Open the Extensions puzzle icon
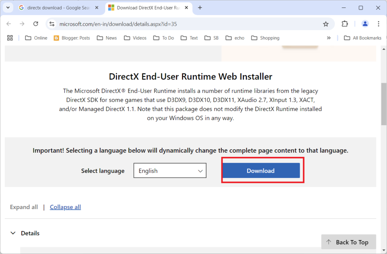Viewport: 387px width, 254px height. tap(345, 24)
